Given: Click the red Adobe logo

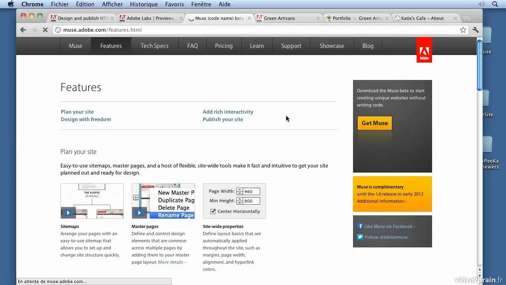Looking at the screenshot, I should click(x=424, y=50).
